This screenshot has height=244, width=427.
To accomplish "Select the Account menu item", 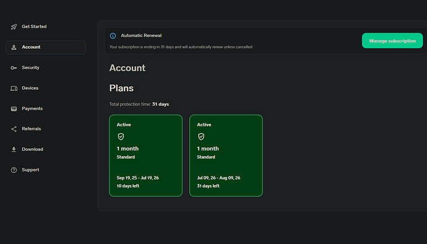I will [x=45, y=48].
